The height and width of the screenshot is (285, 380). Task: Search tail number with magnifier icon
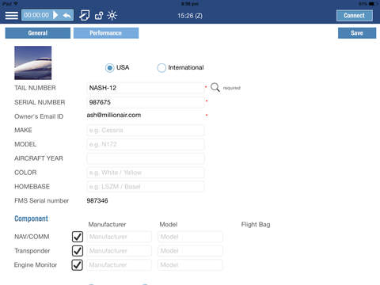pos(215,87)
